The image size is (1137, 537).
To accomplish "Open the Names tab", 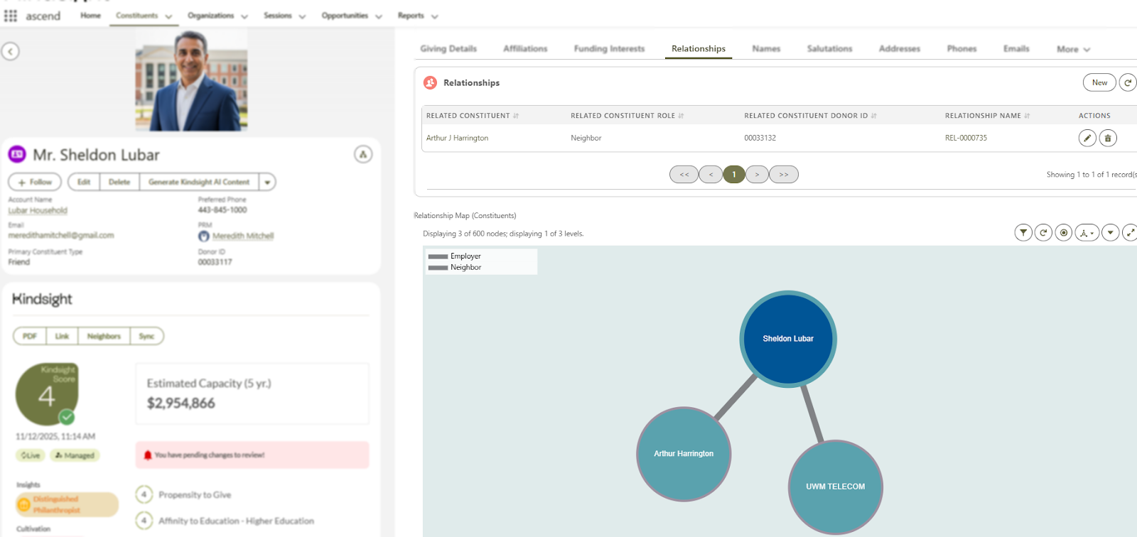I will tap(766, 48).
